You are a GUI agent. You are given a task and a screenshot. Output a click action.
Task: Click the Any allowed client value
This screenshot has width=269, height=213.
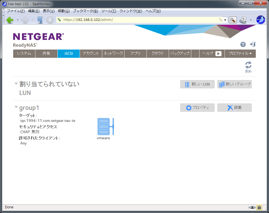point(24,143)
